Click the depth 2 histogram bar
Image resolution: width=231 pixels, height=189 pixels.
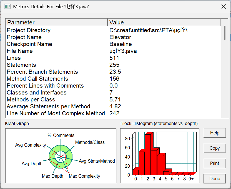pyautogui.click(x=148, y=154)
